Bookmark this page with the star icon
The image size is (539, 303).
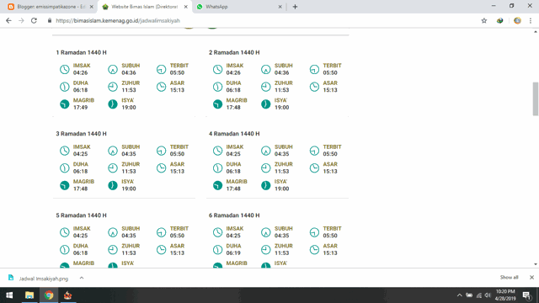[x=484, y=20]
